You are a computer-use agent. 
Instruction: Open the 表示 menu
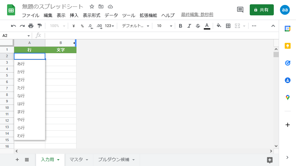click(61, 15)
